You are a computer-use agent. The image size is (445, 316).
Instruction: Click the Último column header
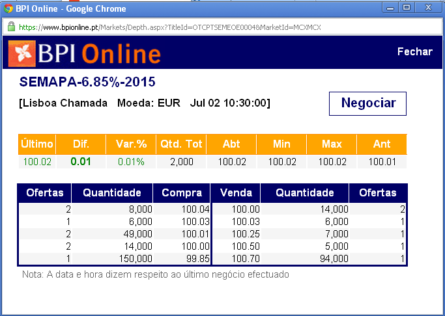point(37,144)
